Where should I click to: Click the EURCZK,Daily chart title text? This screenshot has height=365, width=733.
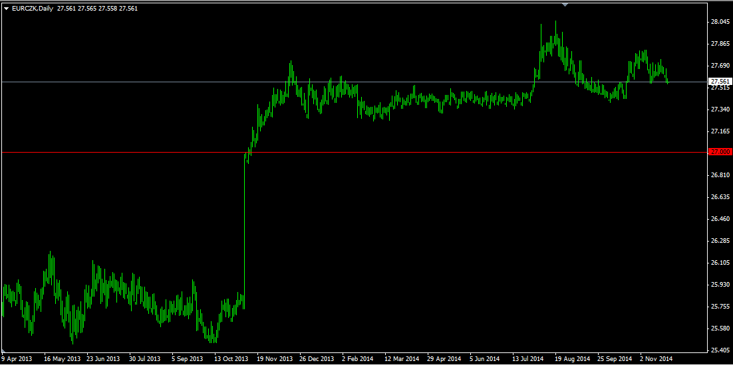tap(32, 9)
